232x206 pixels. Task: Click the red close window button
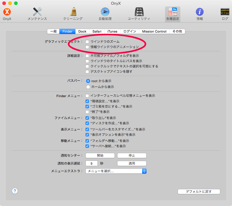pyautogui.click(x=4, y=3)
